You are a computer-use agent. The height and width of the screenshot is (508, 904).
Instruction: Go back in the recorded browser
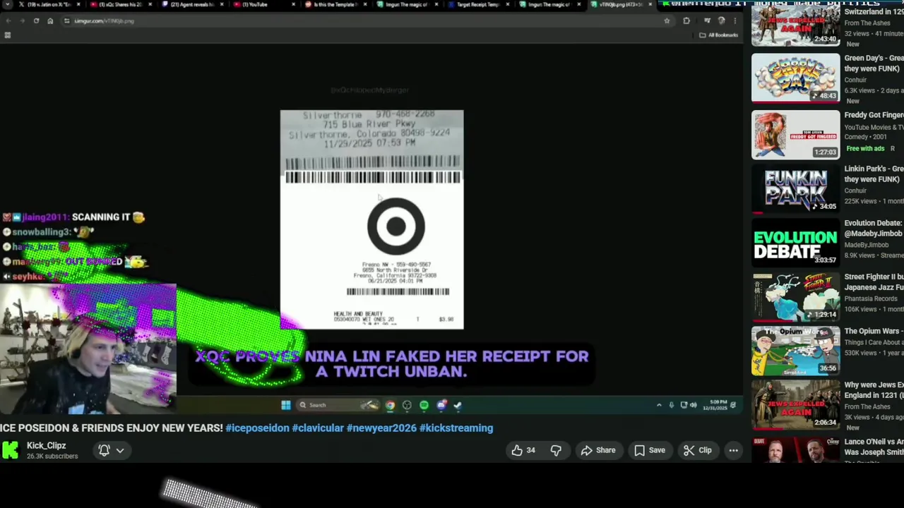tap(8, 20)
